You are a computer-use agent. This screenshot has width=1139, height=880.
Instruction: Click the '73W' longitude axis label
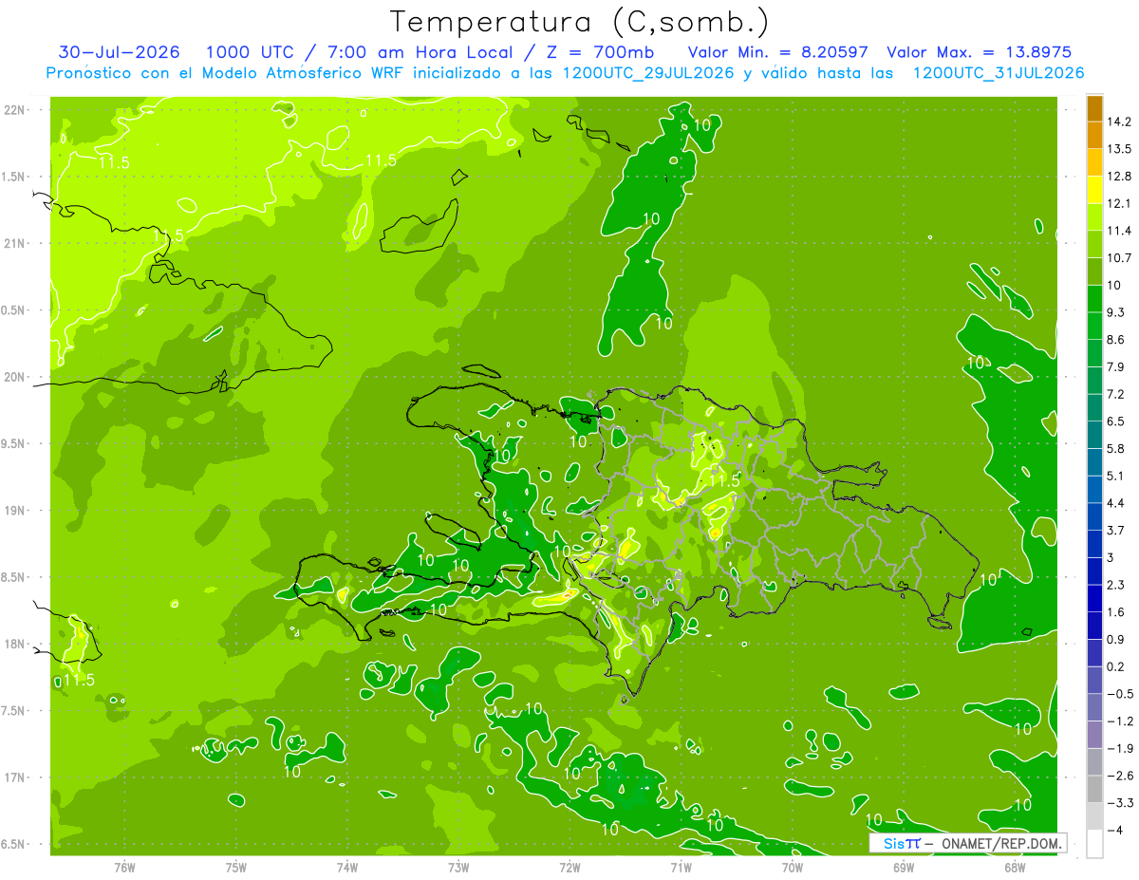pyautogui.click(x=458, y=867)
